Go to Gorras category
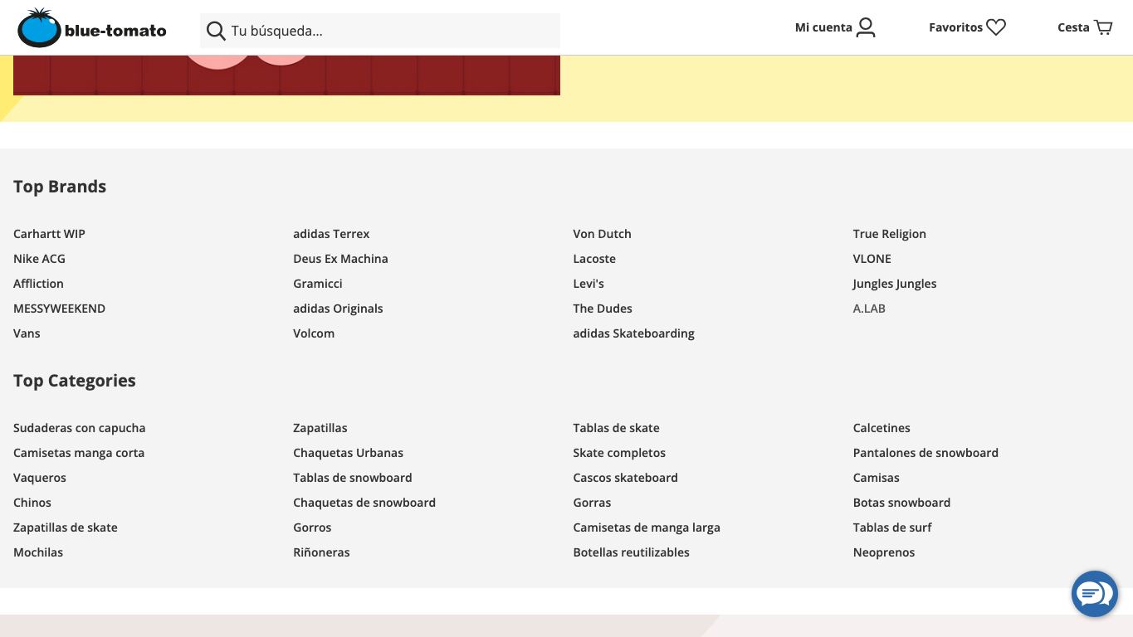Image resolution: width=1133 pixels, height=637 pixels. (592, 503)
